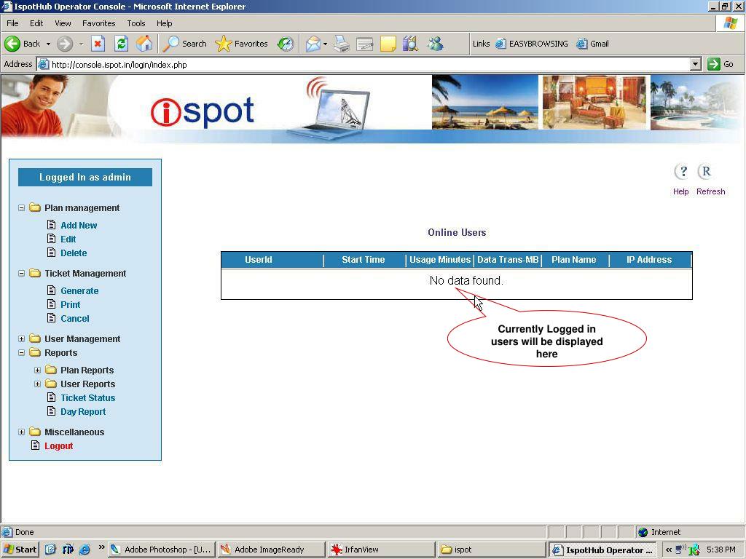Expand the User Management folder
This screenshot has height=559, width=746.
tap(22, 339)
